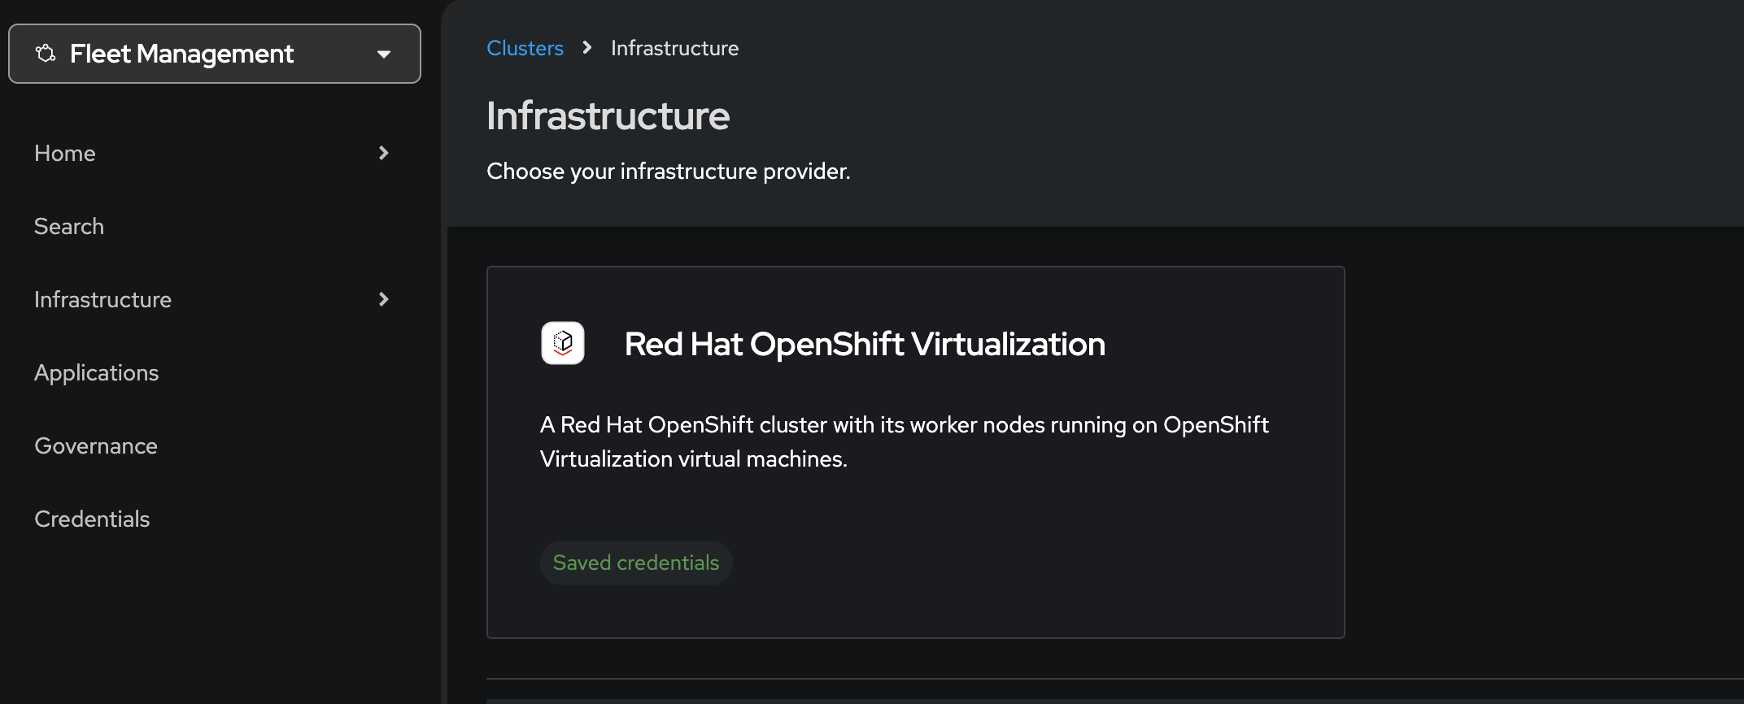Click the Fleet Management perspective icon
Image resolution: width=1744 pixels, height=704 pixels.
pos(46,54)
